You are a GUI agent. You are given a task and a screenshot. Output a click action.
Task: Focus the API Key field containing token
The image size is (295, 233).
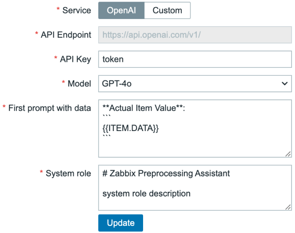tap(195, 59)
